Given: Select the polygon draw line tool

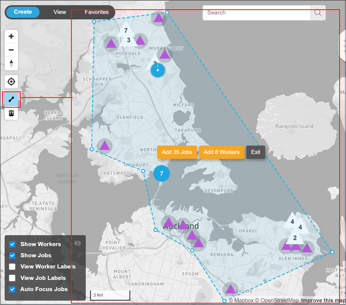Looking at the screenshot, I should [11, 99].
